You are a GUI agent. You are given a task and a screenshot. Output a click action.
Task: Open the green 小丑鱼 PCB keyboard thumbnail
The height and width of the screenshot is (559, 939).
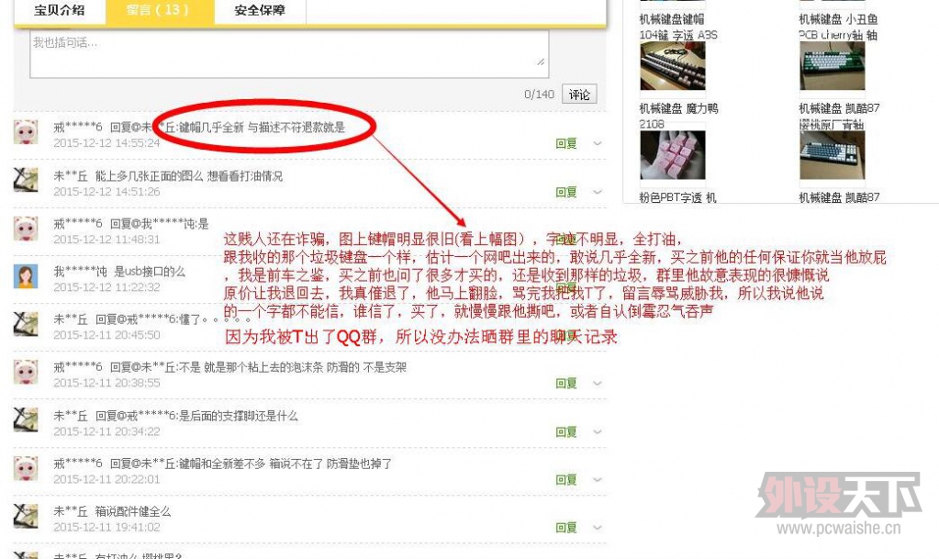833,66
